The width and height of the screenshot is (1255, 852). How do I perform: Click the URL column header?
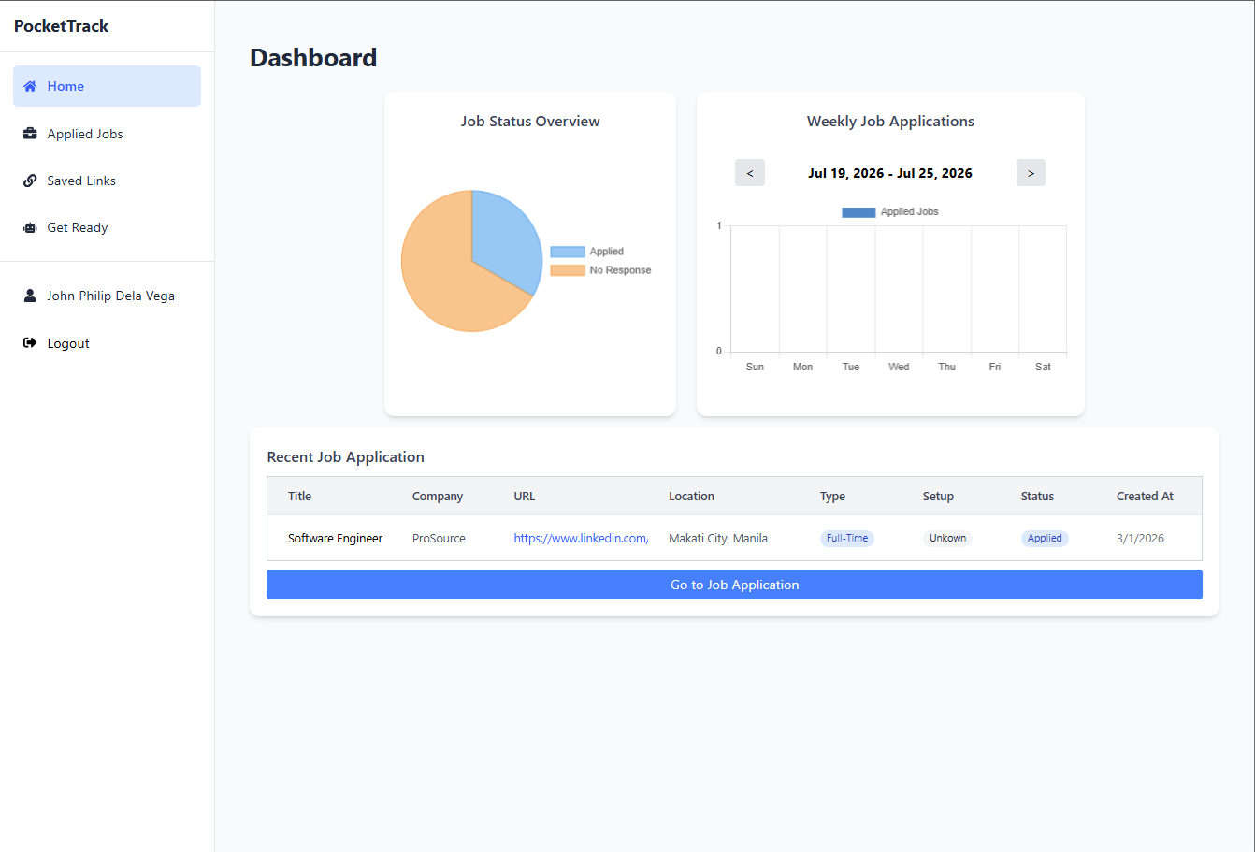(525, 497)
